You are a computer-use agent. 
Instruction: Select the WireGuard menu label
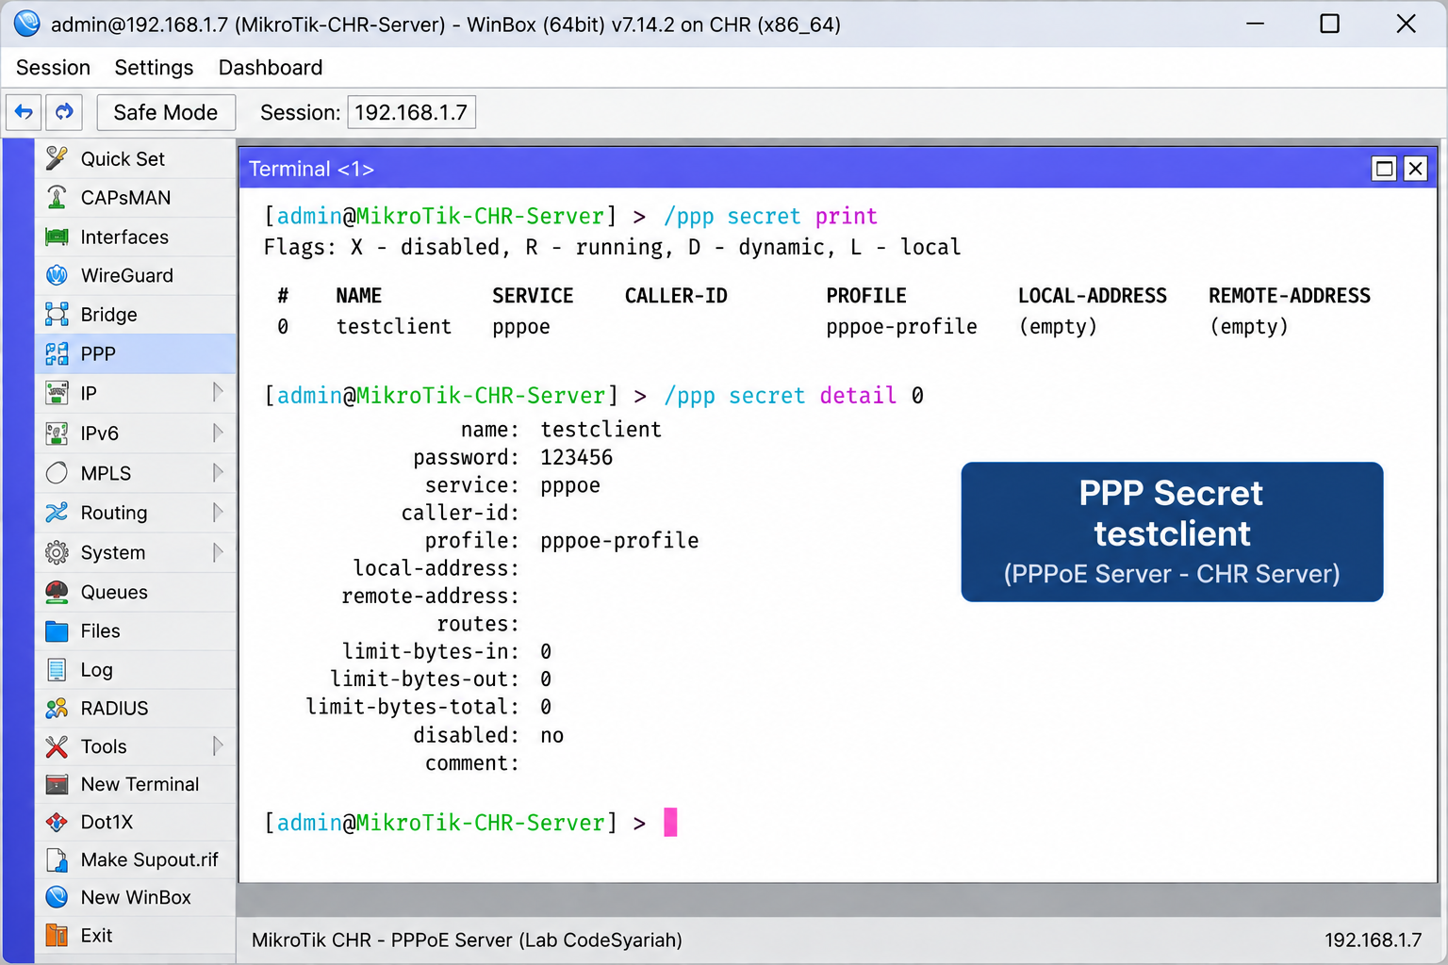point(127,276)
